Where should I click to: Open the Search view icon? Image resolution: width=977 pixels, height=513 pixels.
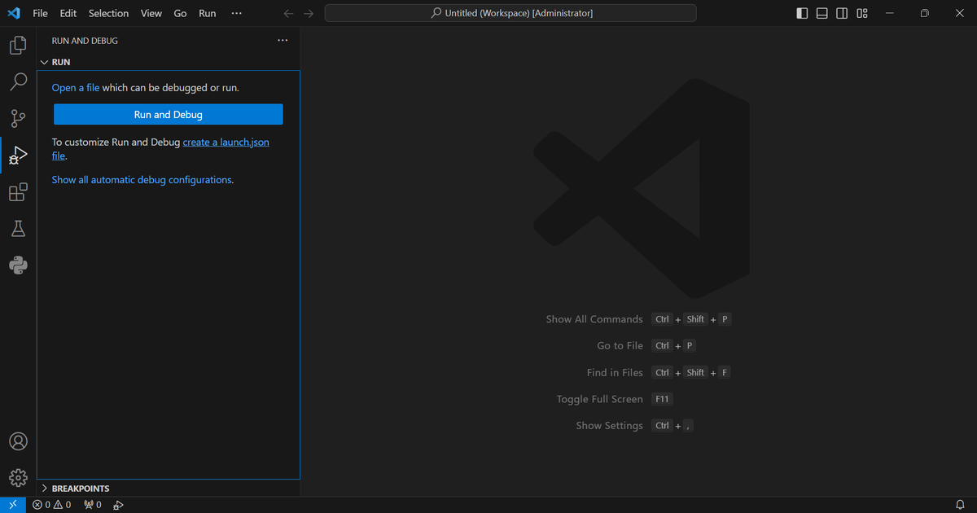tap(18, 82)
